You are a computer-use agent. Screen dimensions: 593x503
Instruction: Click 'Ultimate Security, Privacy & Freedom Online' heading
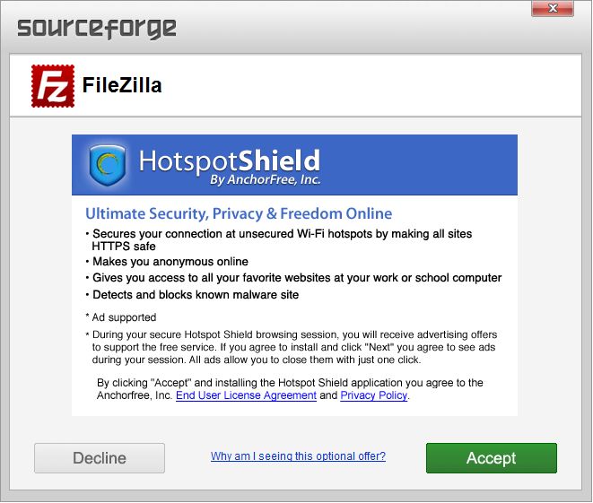pos(239,213)
